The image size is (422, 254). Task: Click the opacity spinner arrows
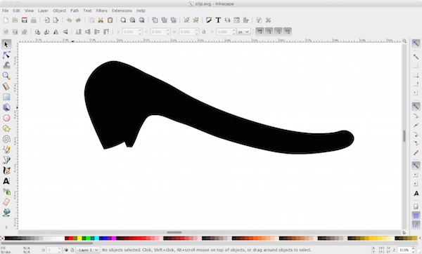tap(60, 250)
